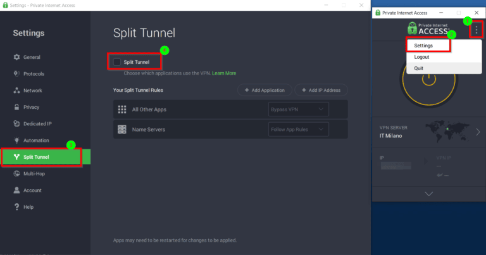Close the Settings window
This screenshot has width=486, height=255.
pyautogui.click(x=361, y=5)
